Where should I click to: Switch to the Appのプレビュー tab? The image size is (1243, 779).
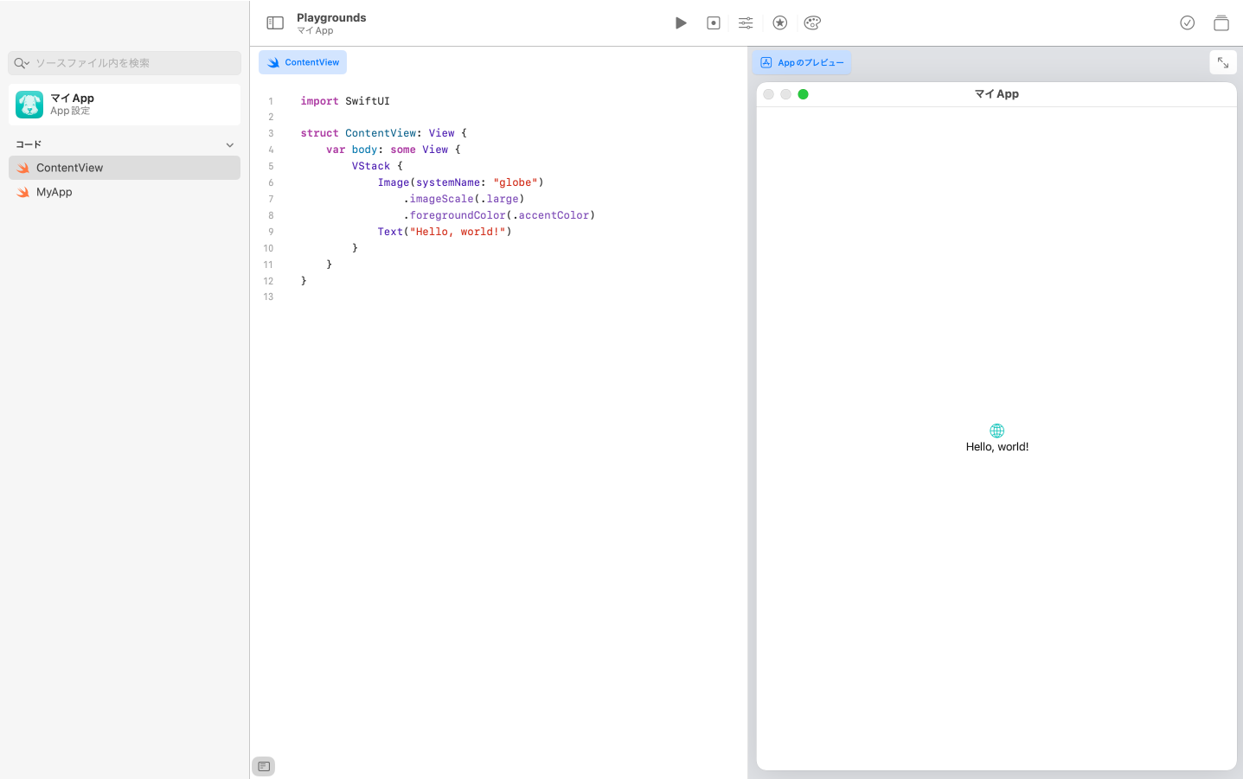pos(801,61)
